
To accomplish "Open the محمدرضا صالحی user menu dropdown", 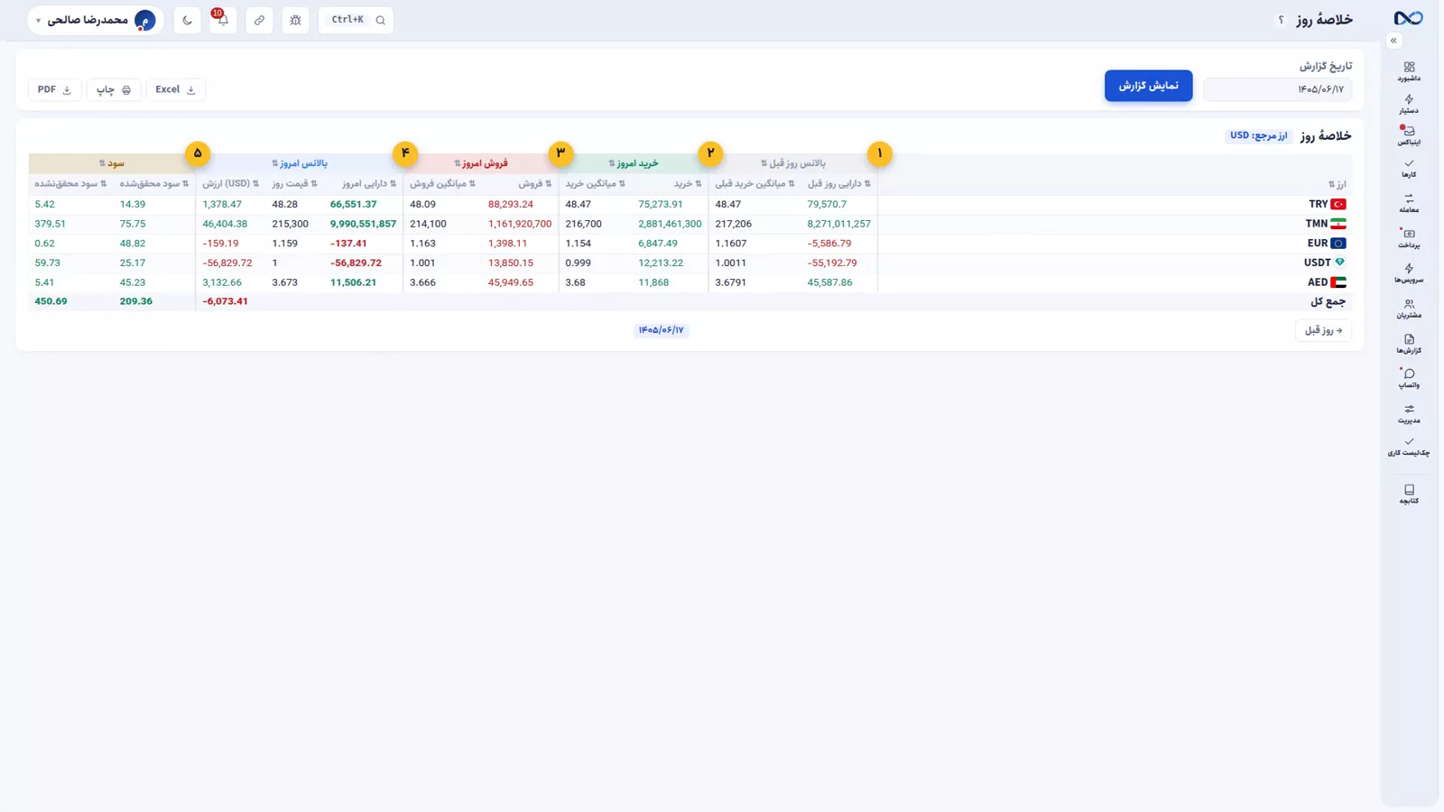I will point(96,20).
